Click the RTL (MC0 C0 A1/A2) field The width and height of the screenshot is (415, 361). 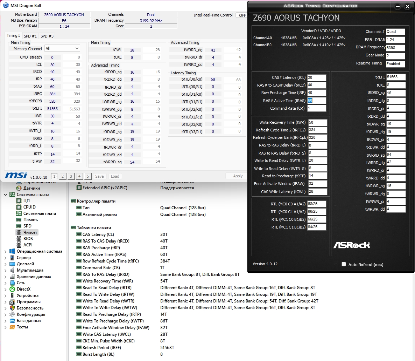[x=317, y=204]
